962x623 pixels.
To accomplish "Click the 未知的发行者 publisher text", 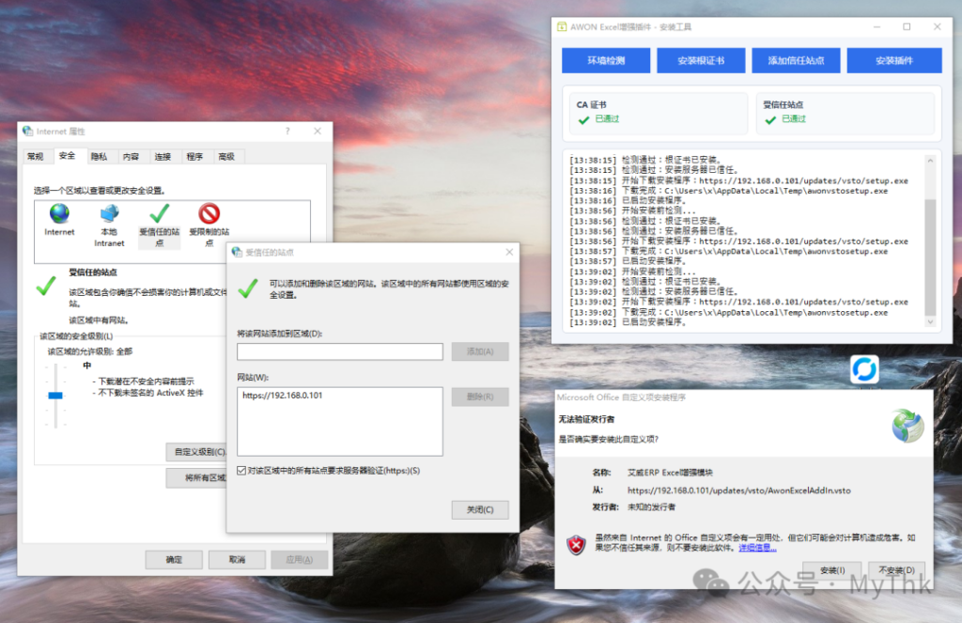I will point(652,507).
